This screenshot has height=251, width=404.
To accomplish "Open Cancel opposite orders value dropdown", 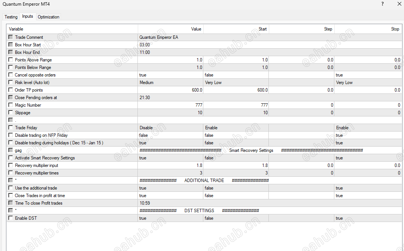I will point(171,75).
